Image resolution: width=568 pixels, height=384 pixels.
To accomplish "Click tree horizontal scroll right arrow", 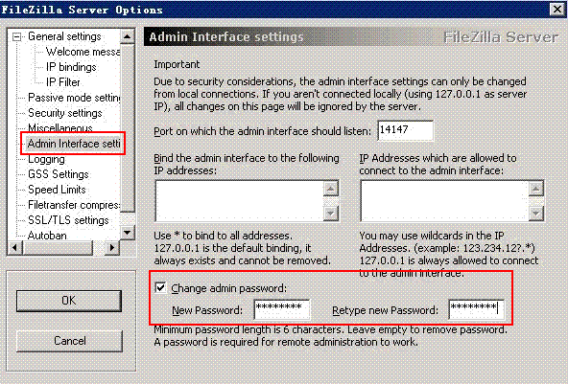I will point(112,248).
